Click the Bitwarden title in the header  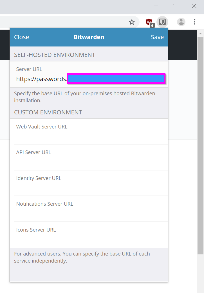(x=89, y=37)
